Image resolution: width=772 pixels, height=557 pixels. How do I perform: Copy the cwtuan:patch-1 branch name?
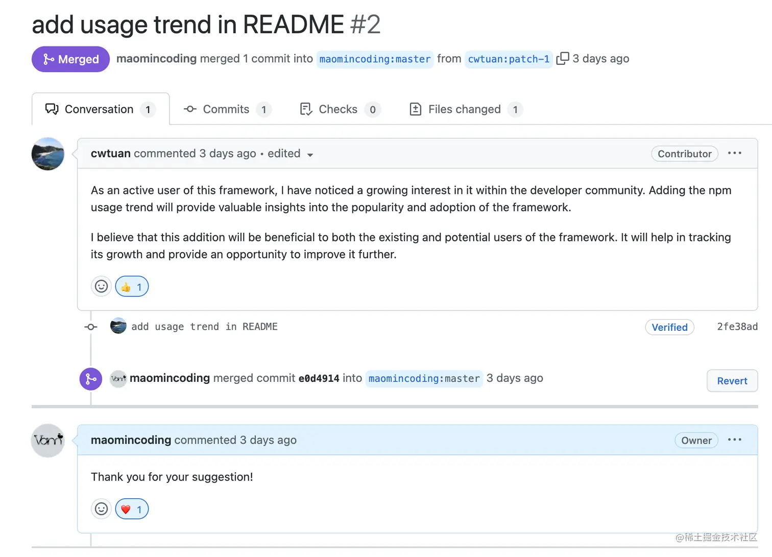pyautogui.click(x=562, y=59)
